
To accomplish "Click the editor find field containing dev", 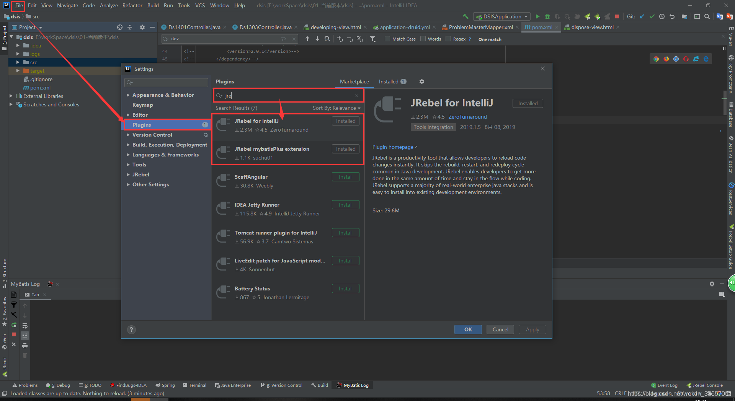I will [230, 39].
